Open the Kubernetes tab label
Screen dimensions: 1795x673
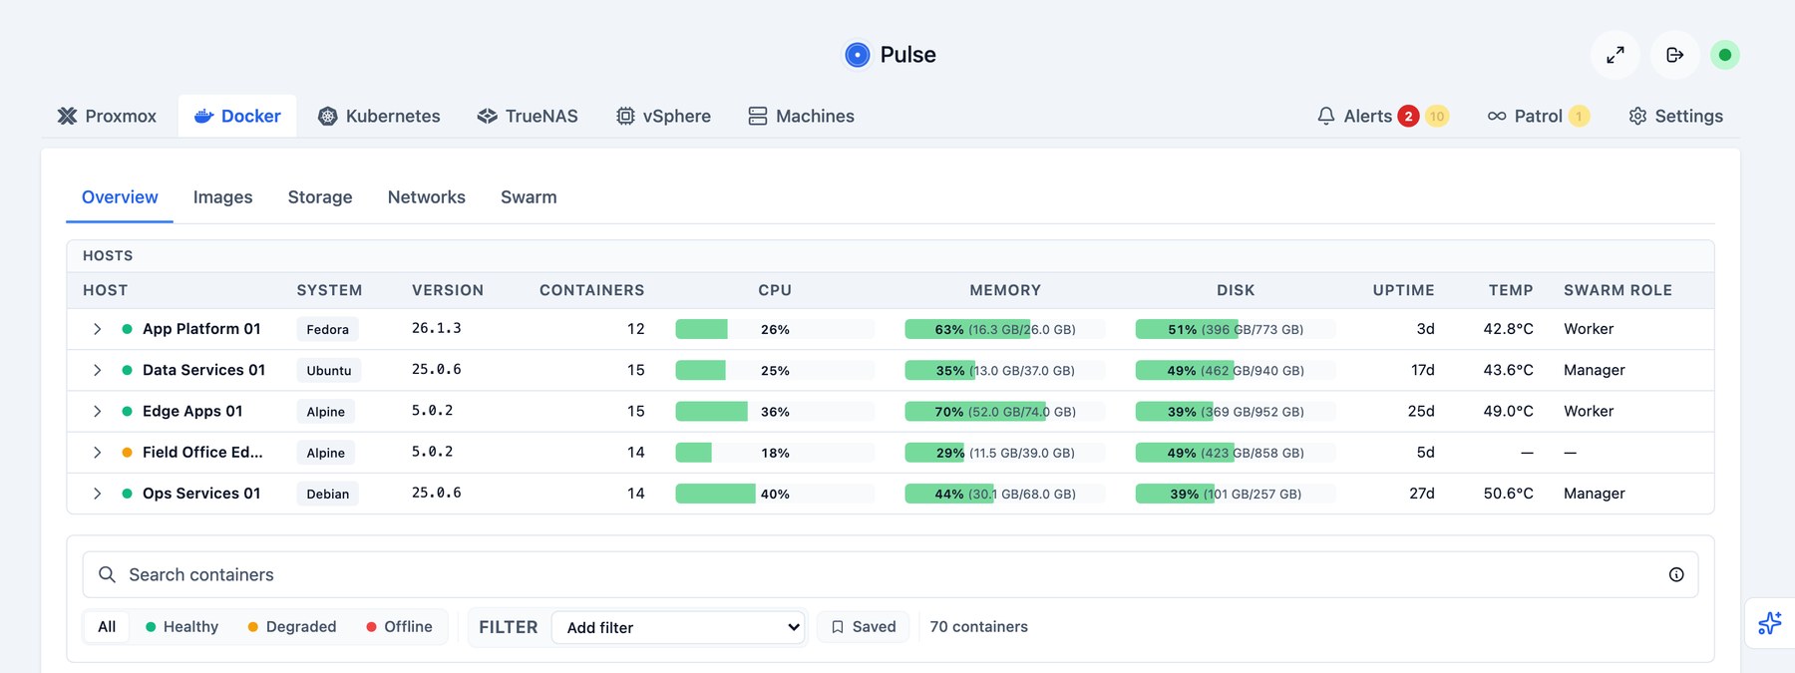pyautogui.click(x=393, y=117)
